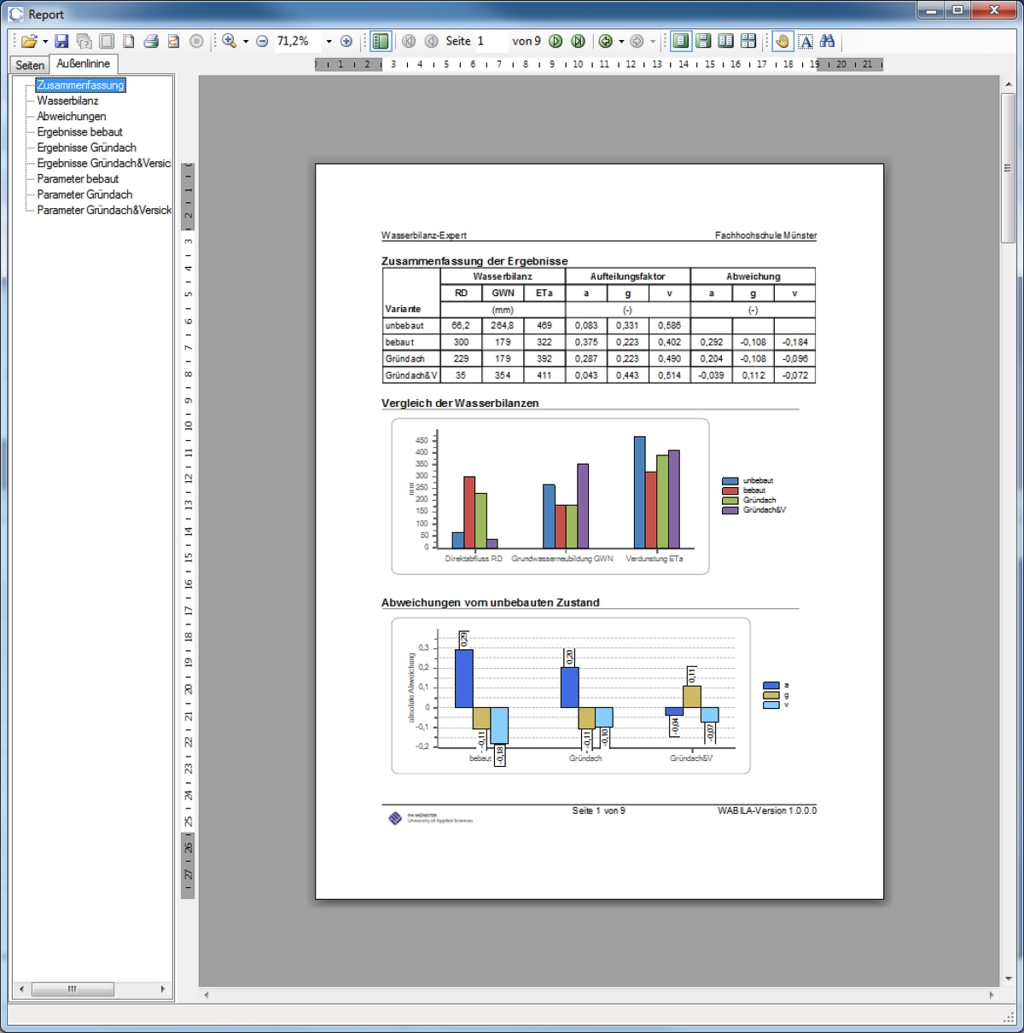This screenshot has width=1024, height=1033.
Task: Select the Außenlinine tab
Action: (x=83, y=64)
